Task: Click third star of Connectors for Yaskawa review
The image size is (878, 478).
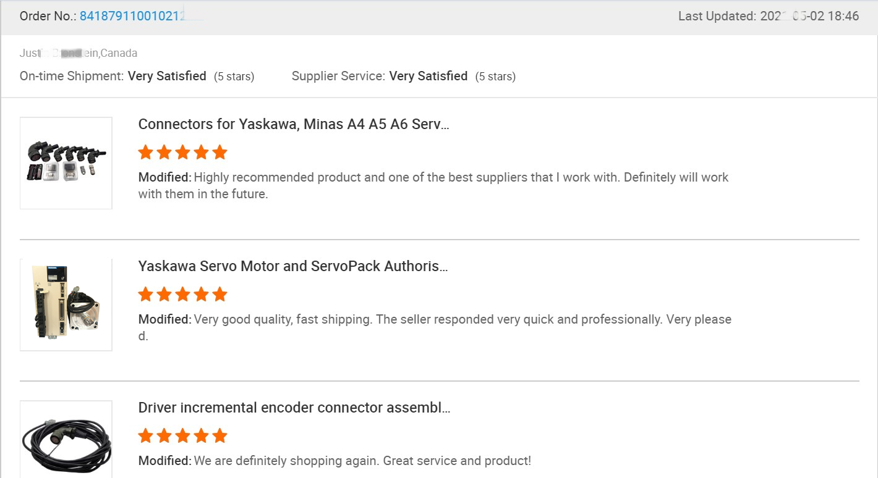Action: pos(182,153)
